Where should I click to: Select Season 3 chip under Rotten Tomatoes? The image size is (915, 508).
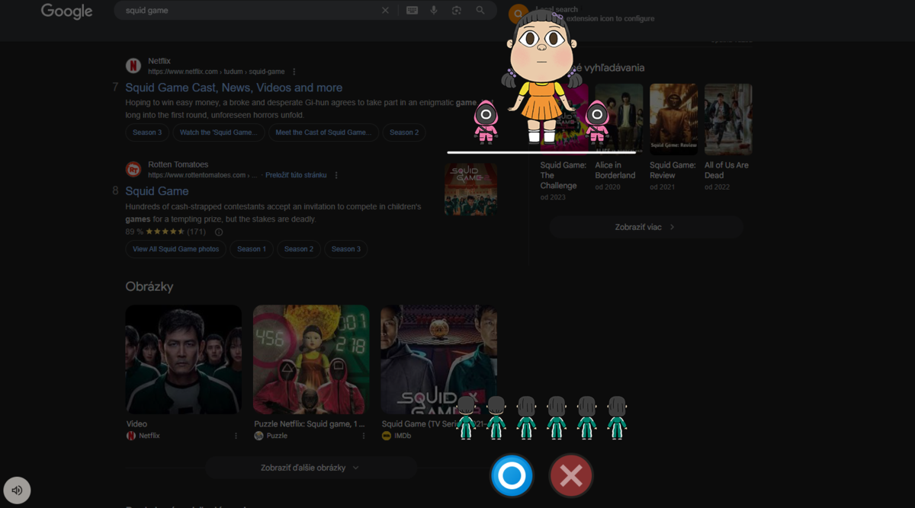(346, 249)
